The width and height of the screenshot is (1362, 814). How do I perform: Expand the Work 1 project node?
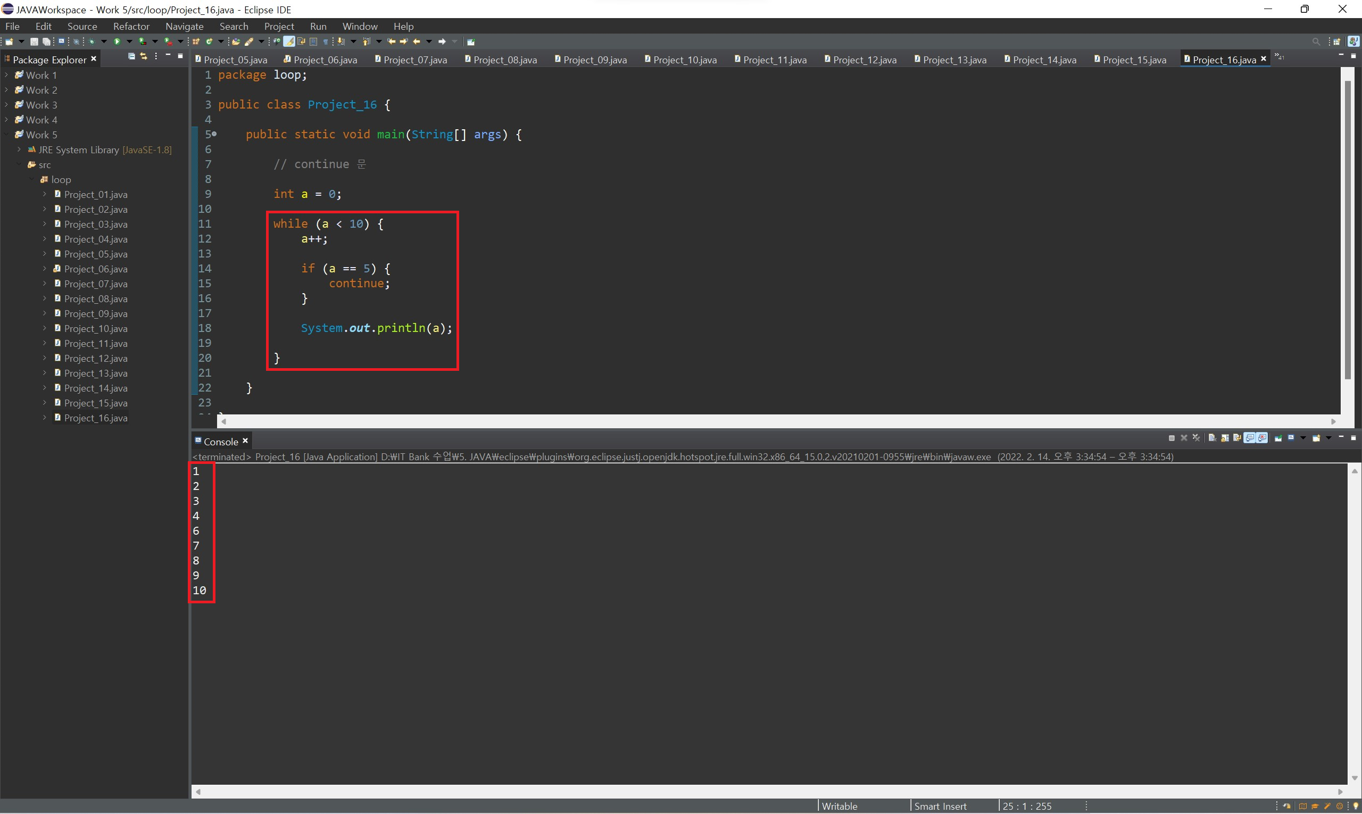6,74
